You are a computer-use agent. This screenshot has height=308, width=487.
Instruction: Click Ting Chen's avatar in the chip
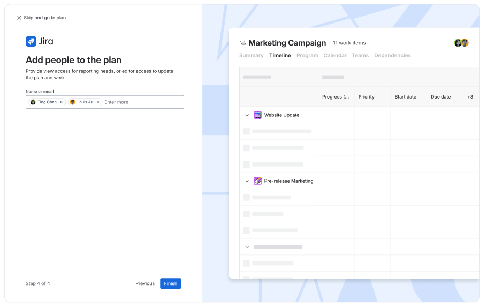click(x=33, y=102)
